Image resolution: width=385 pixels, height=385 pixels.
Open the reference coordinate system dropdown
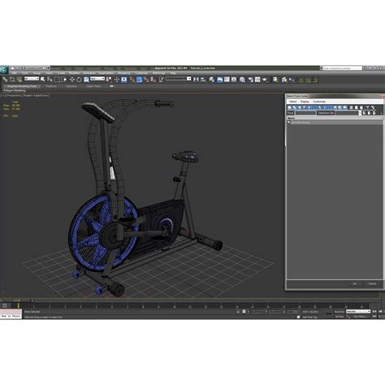coord(97,79)
